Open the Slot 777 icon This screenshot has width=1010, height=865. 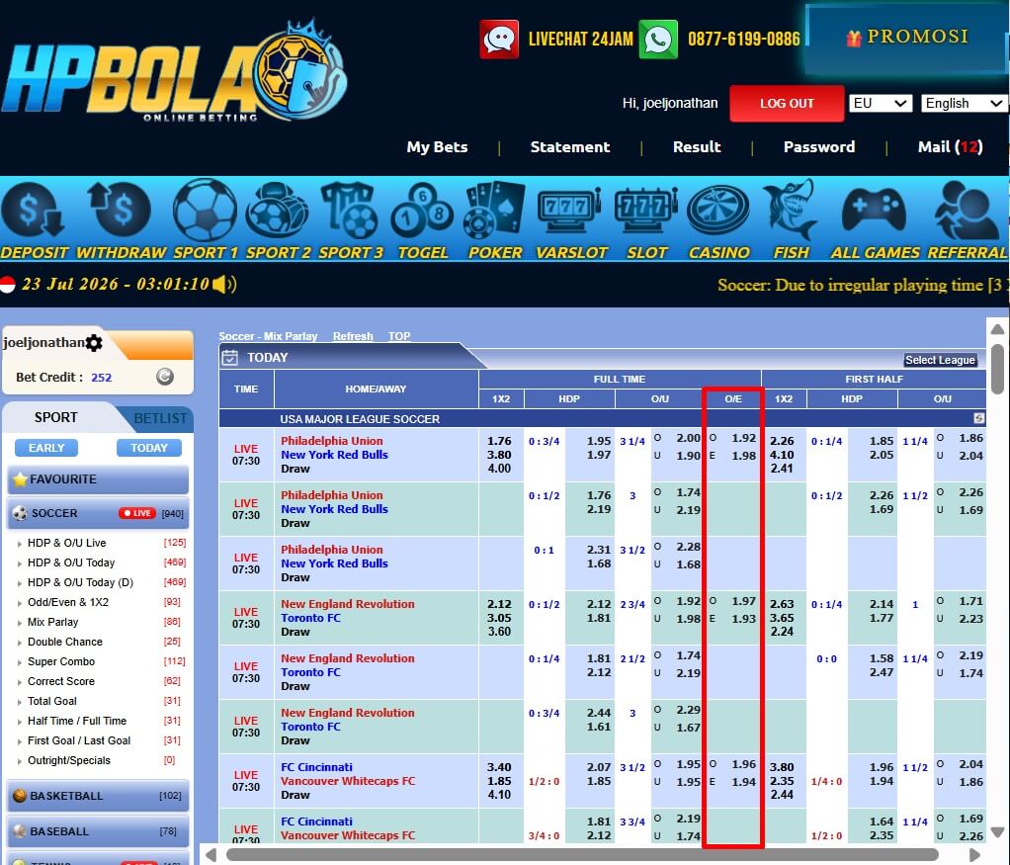(645, 211)
